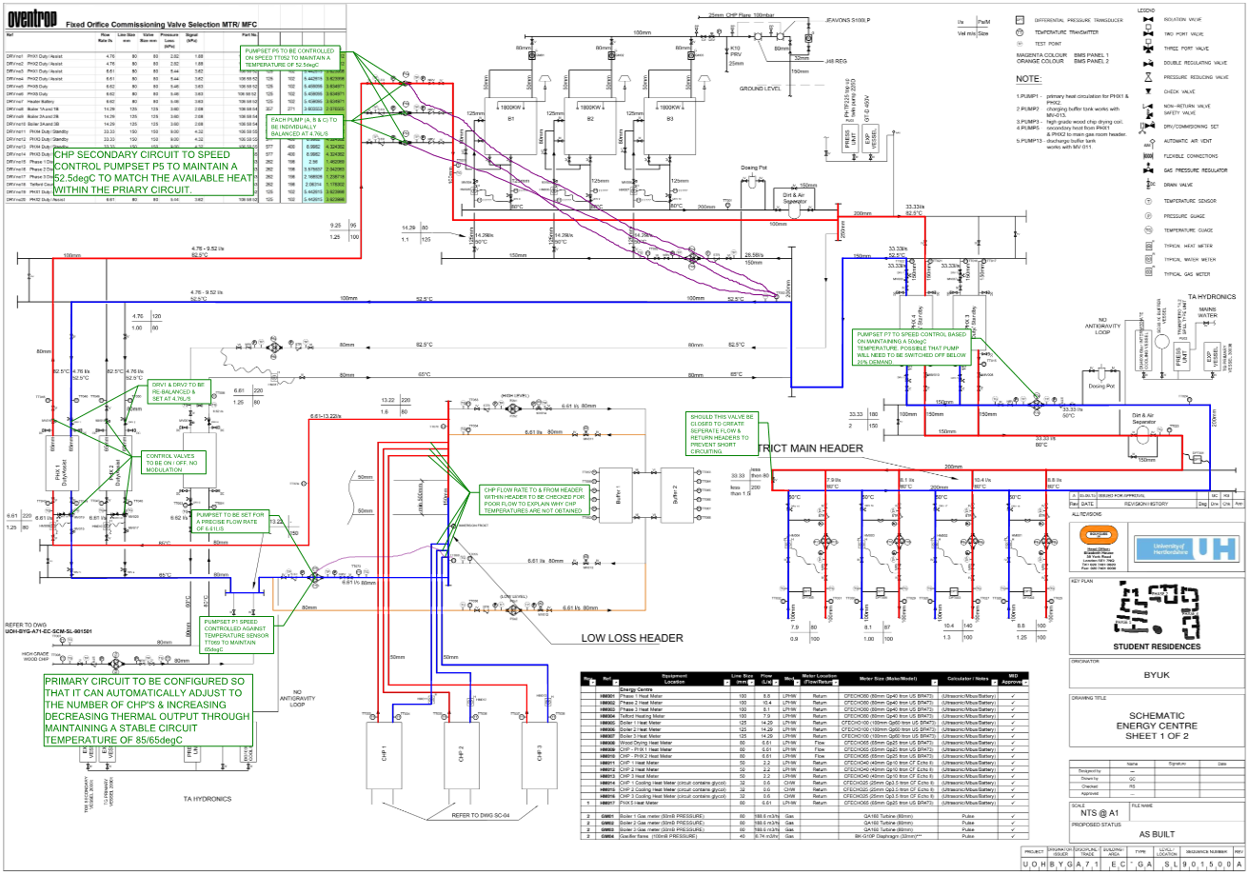Check the approval tick for CHP 1 Cooling Heat Meter

(1013, 783)
